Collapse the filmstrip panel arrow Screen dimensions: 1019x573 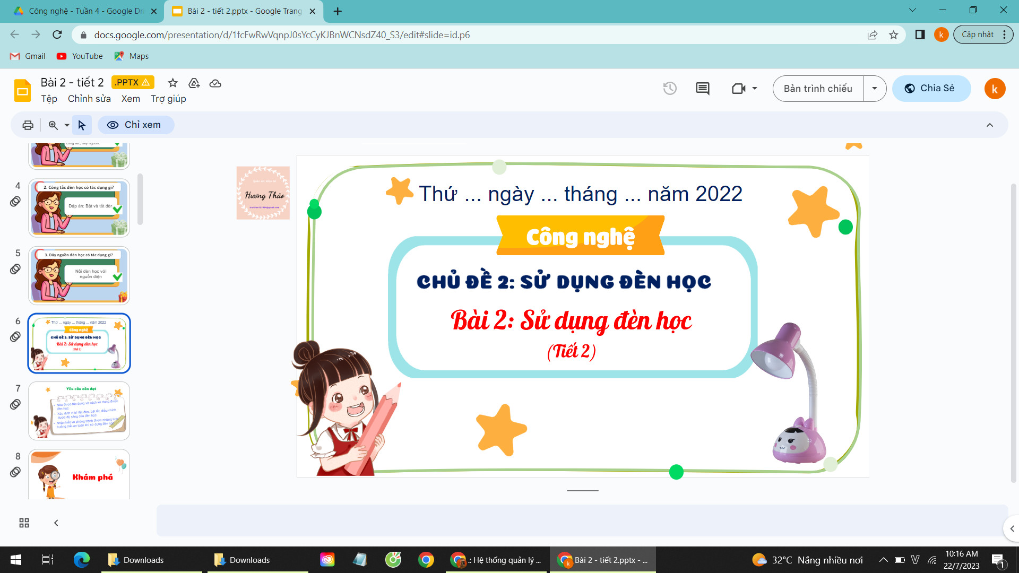(56, 523)
